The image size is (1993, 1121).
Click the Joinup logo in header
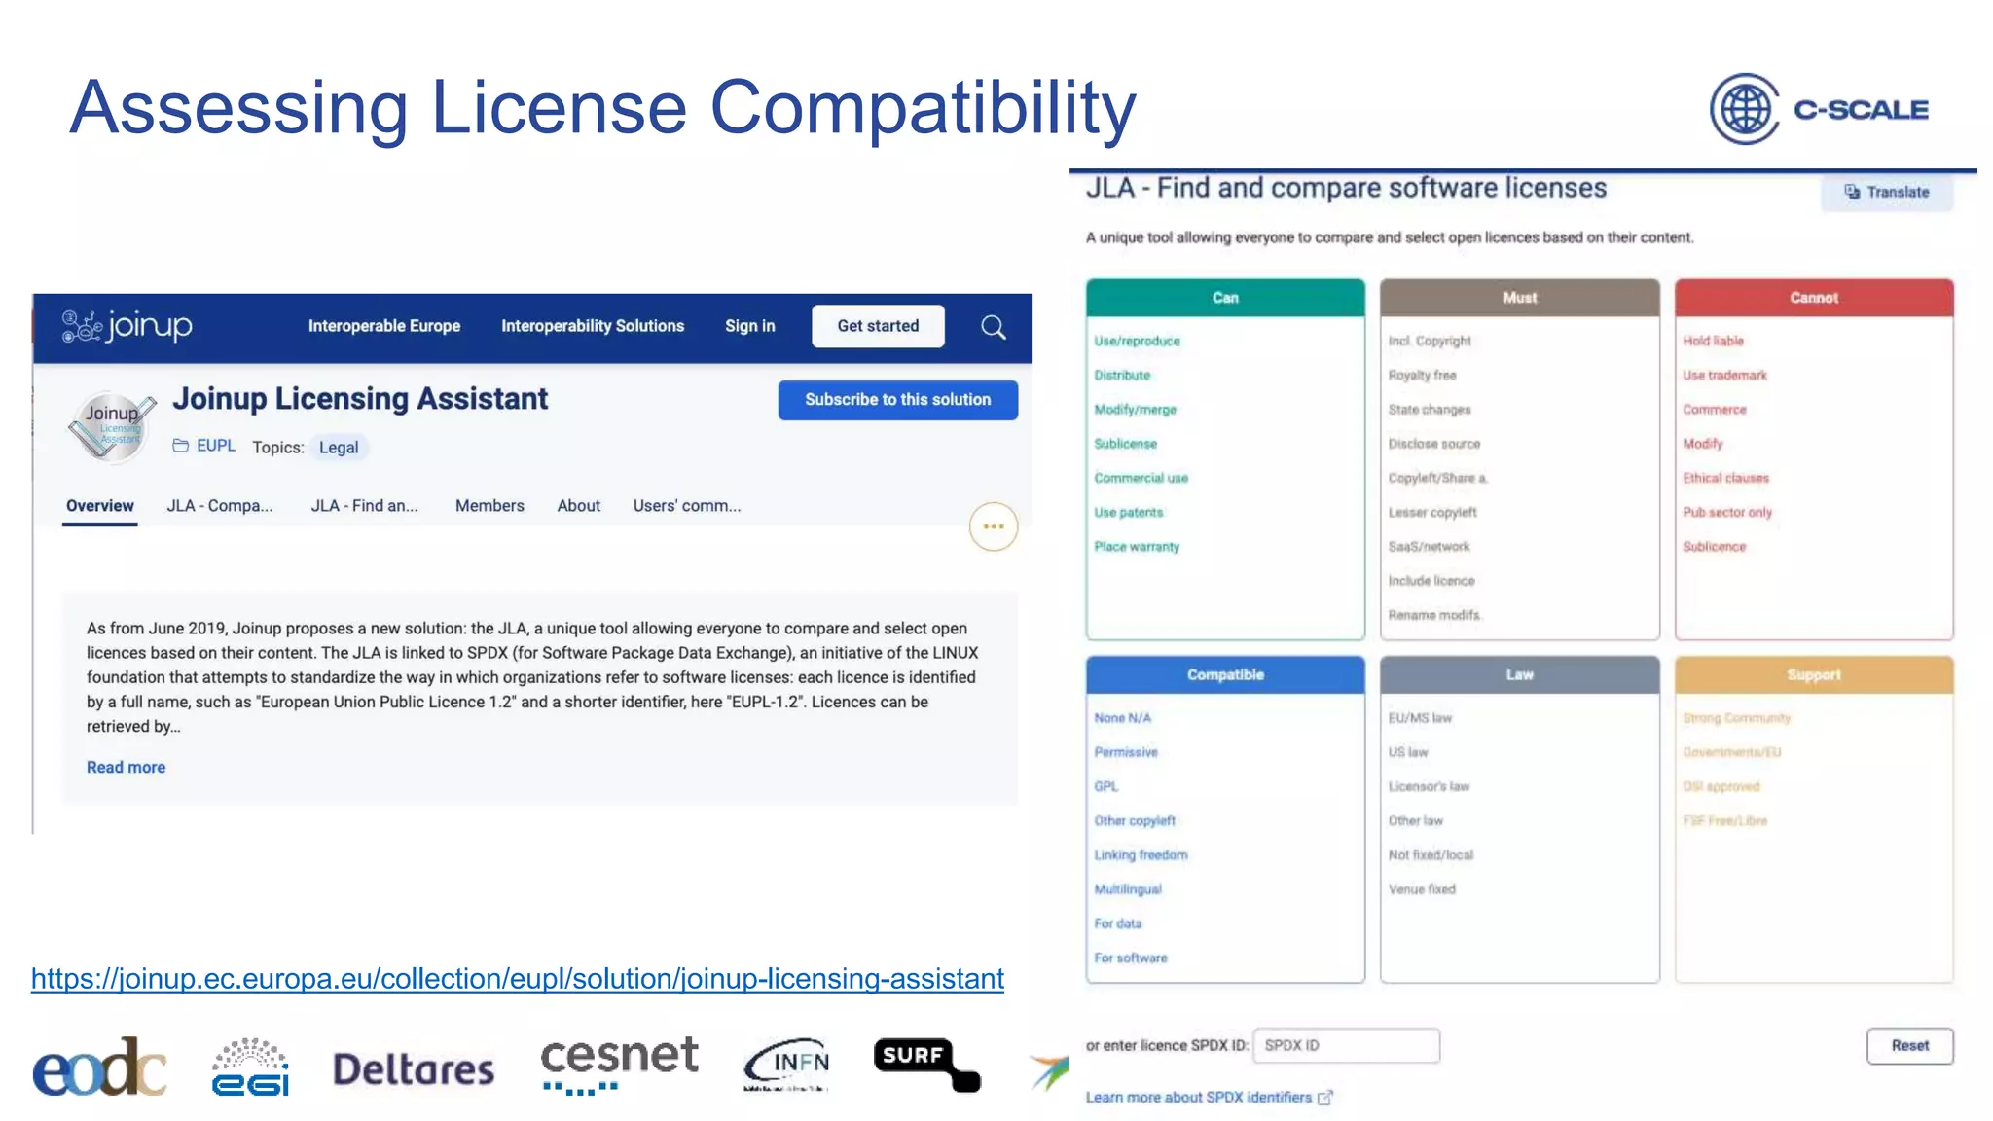click(x=127, y=326)
